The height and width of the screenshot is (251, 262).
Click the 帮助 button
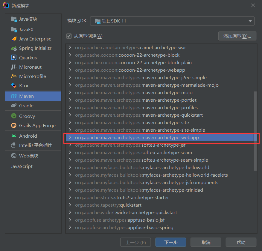click(x=241, y=242)
